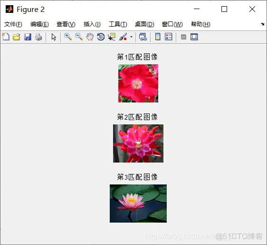
Task: Print figure with printer icon
Action: click(x=38, y=37)
